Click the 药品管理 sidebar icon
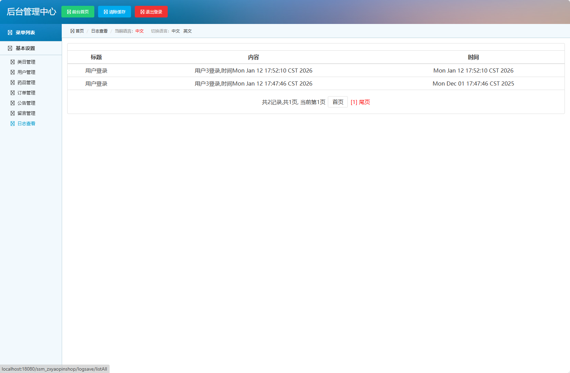Image resolution: width=570 pixels, height=373 pixels. tap(13, 82)
